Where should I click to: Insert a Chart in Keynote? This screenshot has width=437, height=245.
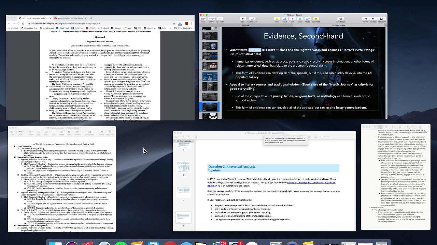285,19
